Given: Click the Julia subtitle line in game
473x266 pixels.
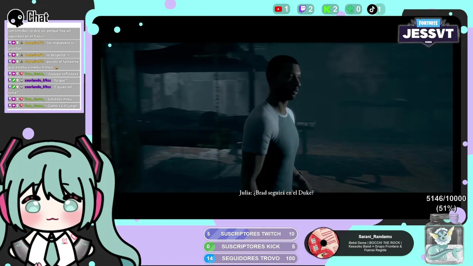Looking at the screenshot, I should 276,192.
